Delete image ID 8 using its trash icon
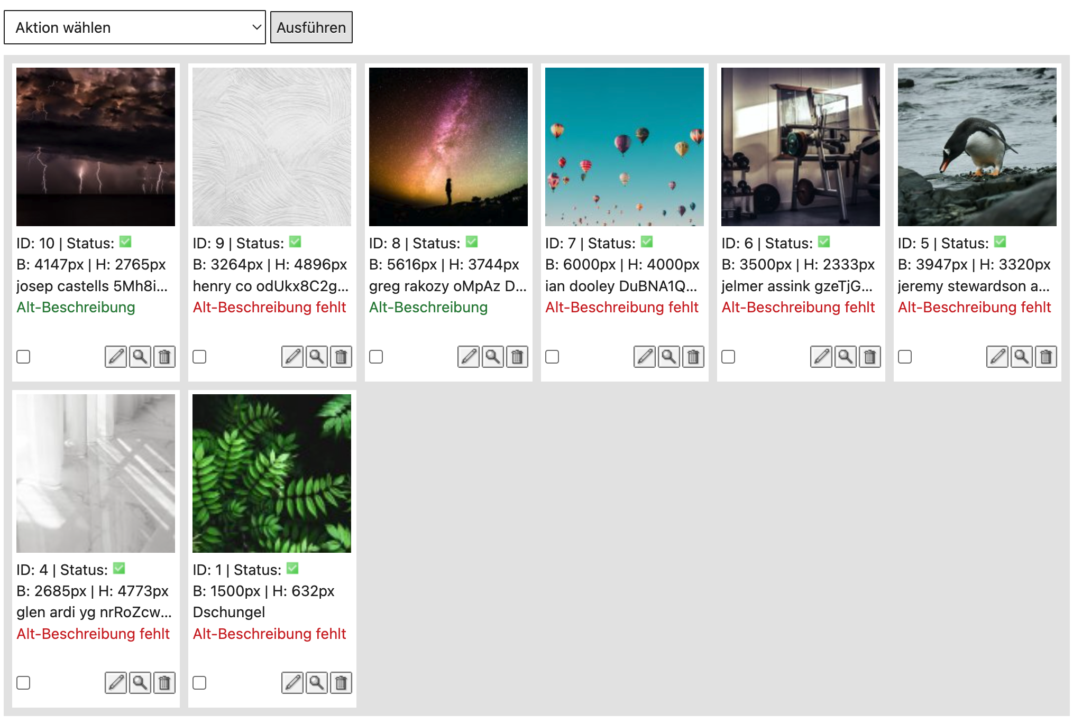The height and width of the screenshot is (724, 1082). [x=517, y=357]
